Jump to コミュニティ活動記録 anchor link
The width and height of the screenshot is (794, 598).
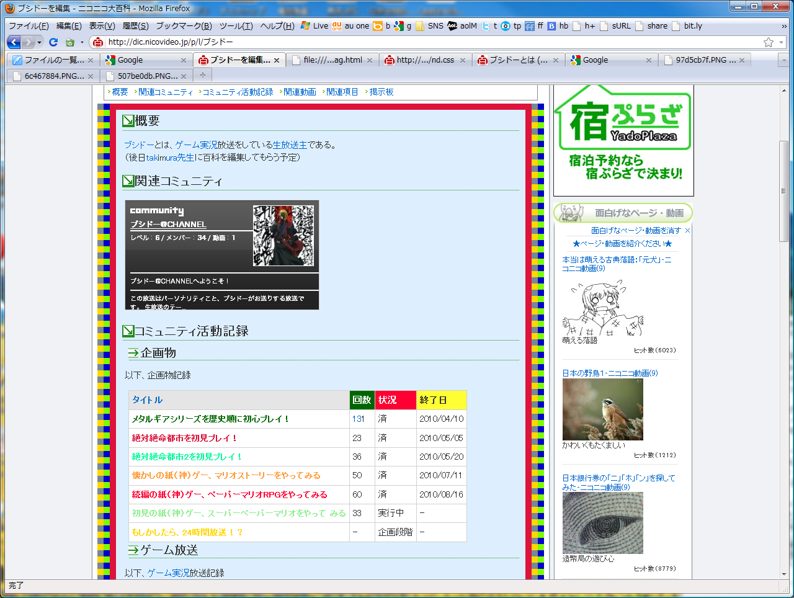pos(238,92)
